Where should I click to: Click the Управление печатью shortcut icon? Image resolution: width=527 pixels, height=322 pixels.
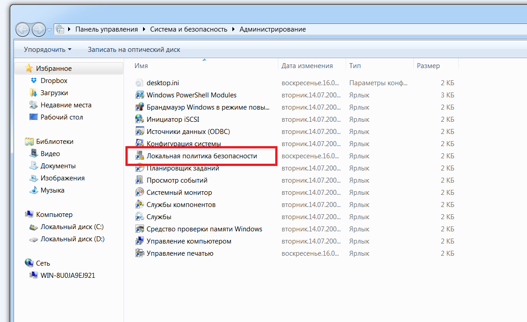tap(139, 253)
